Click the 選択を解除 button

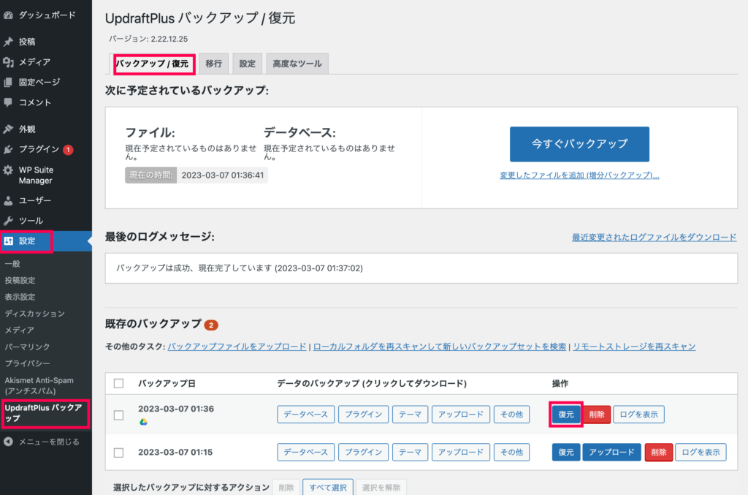pos(381,488)
